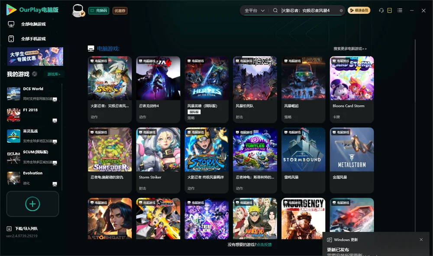
Task: Open SCUM(国际服) in my games
Action: point(32,157)
